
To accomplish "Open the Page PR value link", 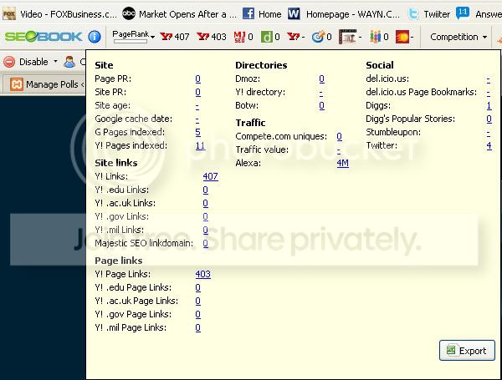I will (197, 79).
